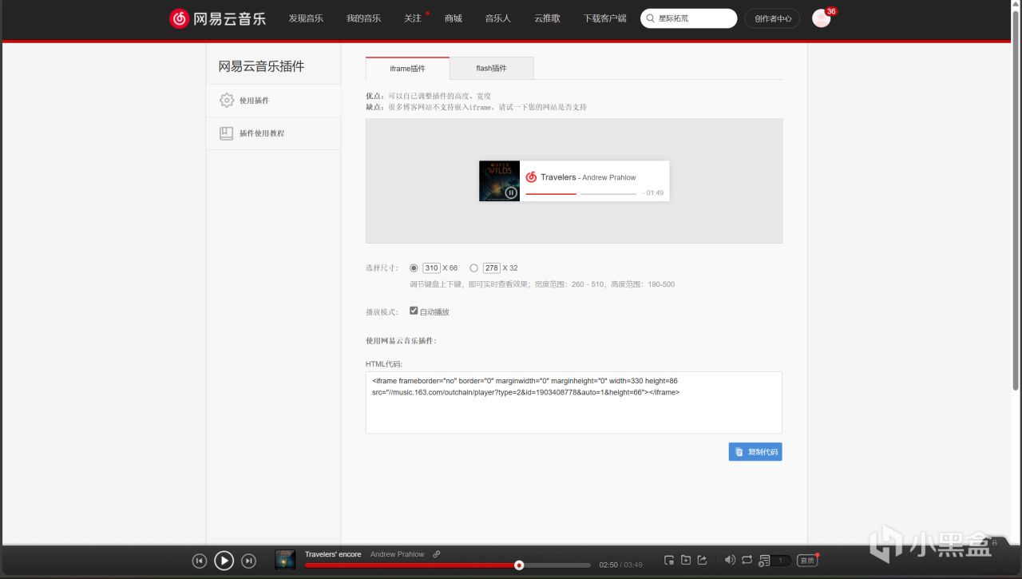Click the share icon in player bar
1022x579 pixels.
703,561
